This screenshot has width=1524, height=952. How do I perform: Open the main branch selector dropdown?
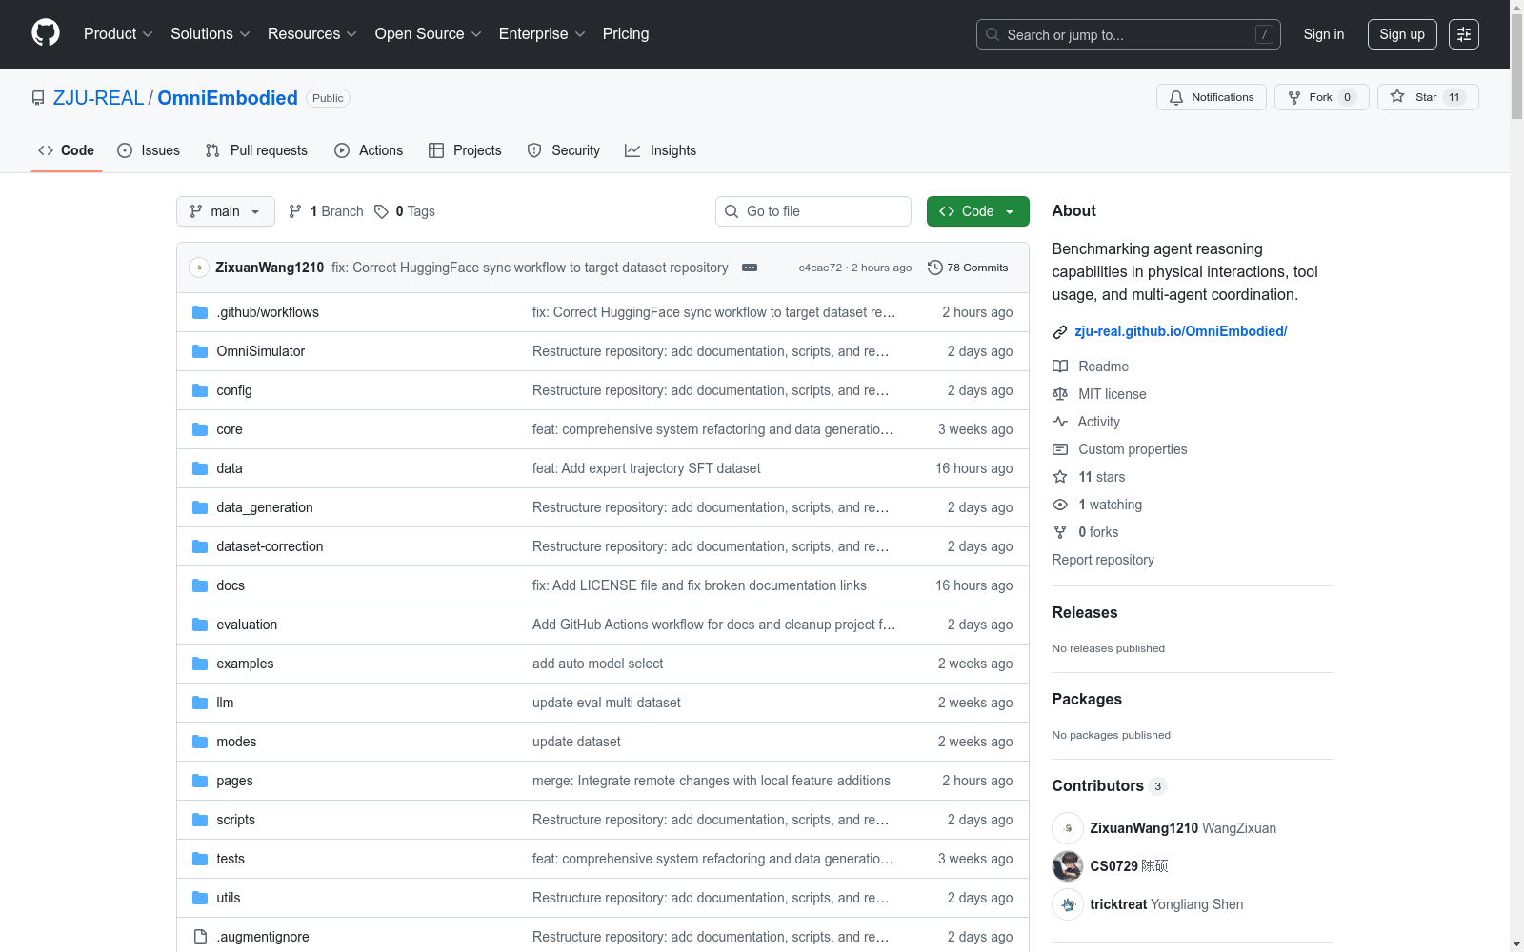pyautogui.click(x=226, y=211)
